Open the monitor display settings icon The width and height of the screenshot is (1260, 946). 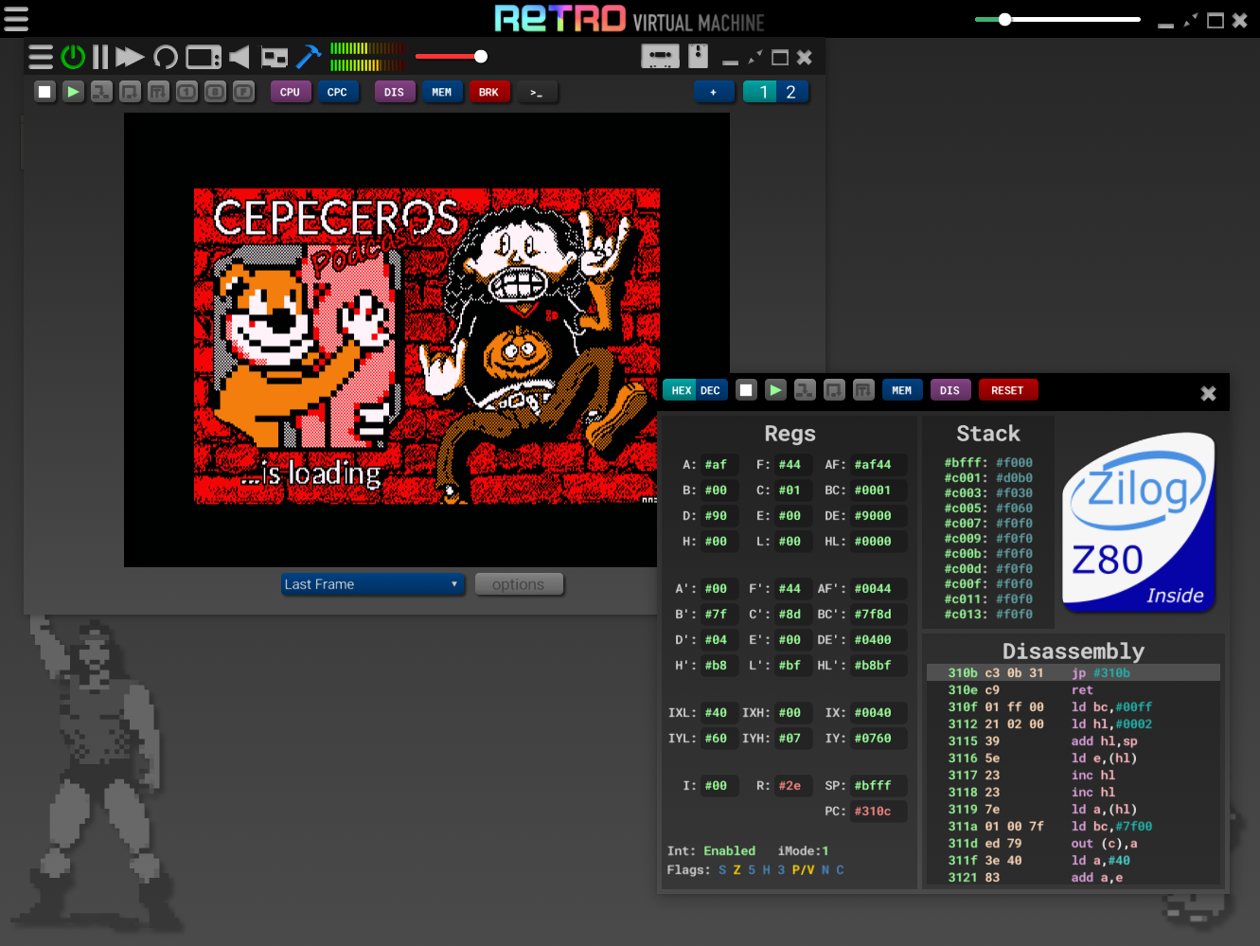(204, 57)
